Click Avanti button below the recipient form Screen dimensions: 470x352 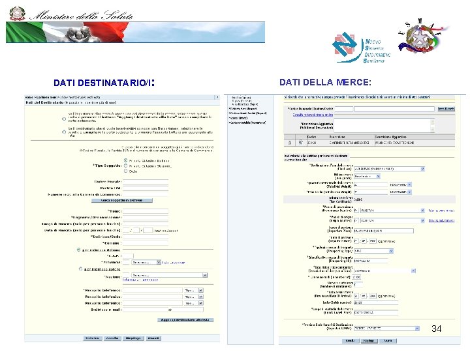pos(153,338)
